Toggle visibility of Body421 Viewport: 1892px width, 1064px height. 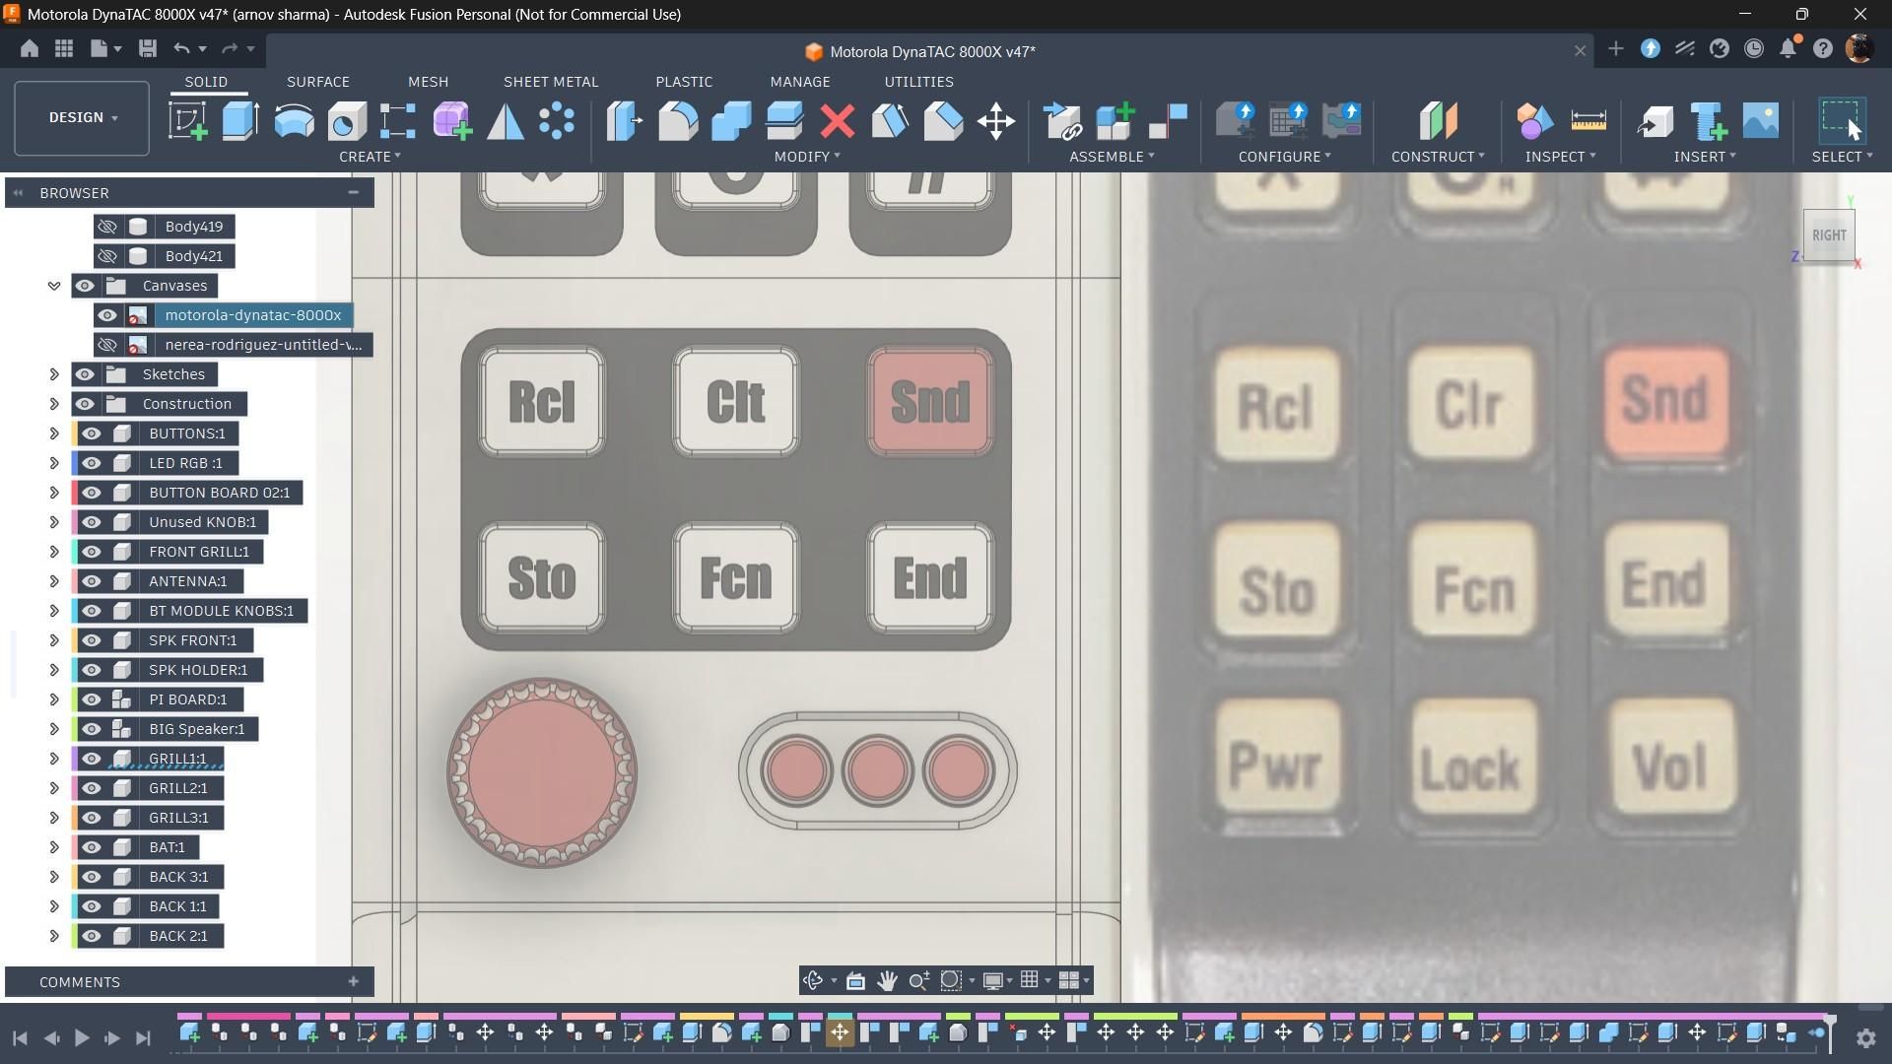(107, 256)
